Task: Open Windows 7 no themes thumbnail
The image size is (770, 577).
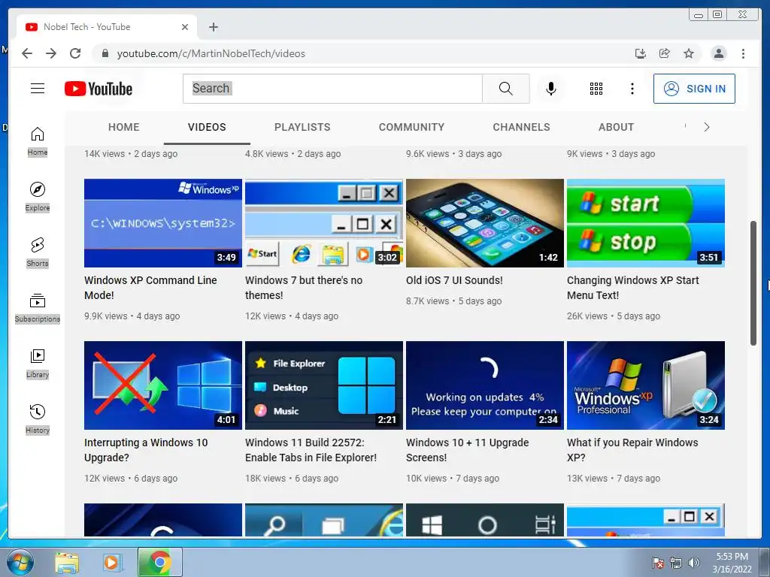Action: point(324,223)
